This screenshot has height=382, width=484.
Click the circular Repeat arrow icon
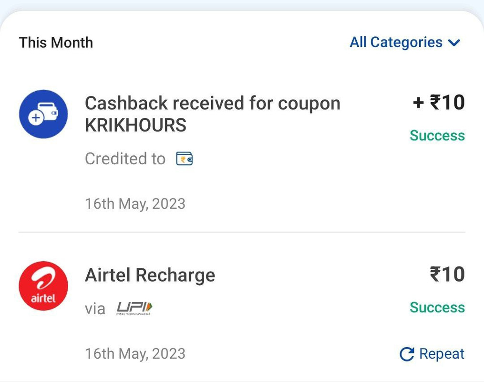tap(407, 354)
